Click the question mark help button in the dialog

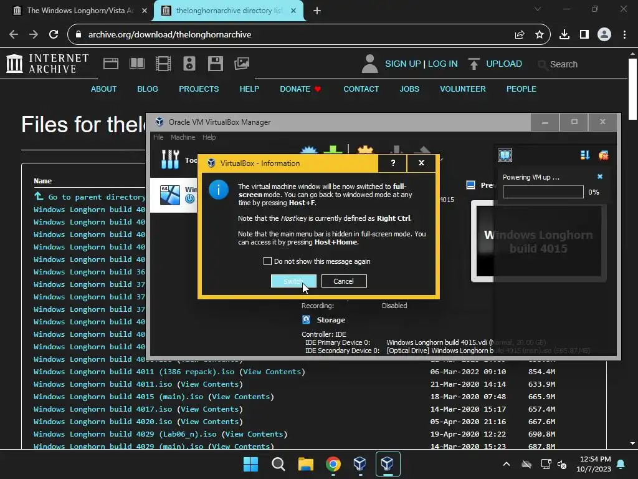coord(393,163)
